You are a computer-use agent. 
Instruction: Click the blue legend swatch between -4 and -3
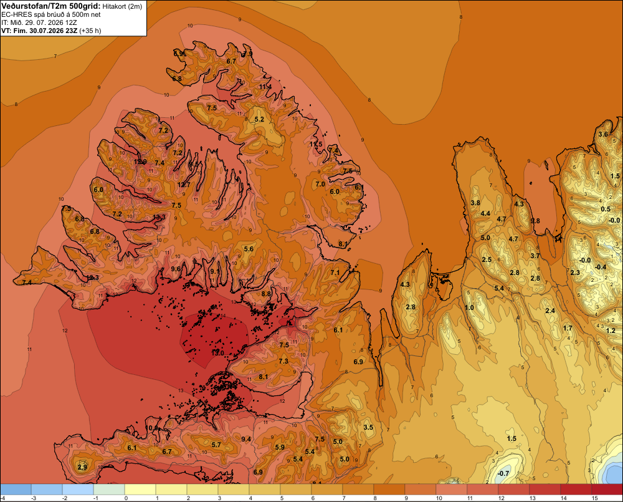[x=16, y=490]
